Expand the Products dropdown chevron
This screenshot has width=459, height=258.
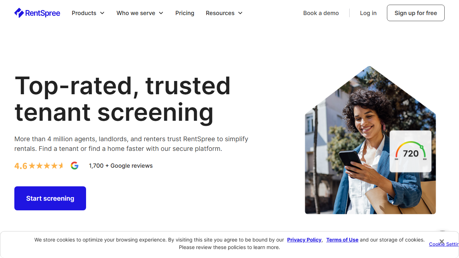[x=102, y=13]
